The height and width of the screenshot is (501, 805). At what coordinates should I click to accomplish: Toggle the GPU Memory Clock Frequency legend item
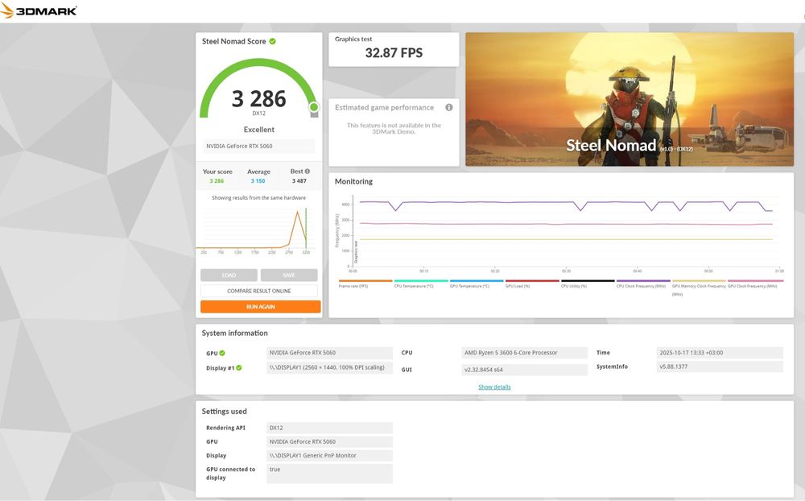tap(699, 287)
